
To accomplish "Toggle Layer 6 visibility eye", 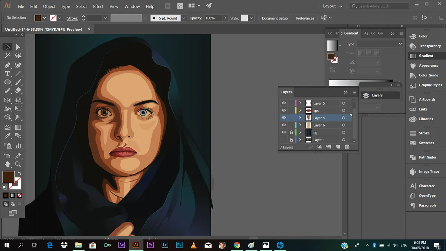I will pyautogui.click(x=284, y=125).
